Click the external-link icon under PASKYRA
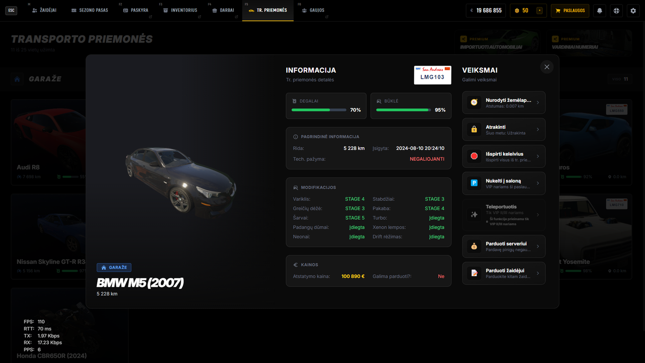645x363 pixels. [x=150, y=17]
